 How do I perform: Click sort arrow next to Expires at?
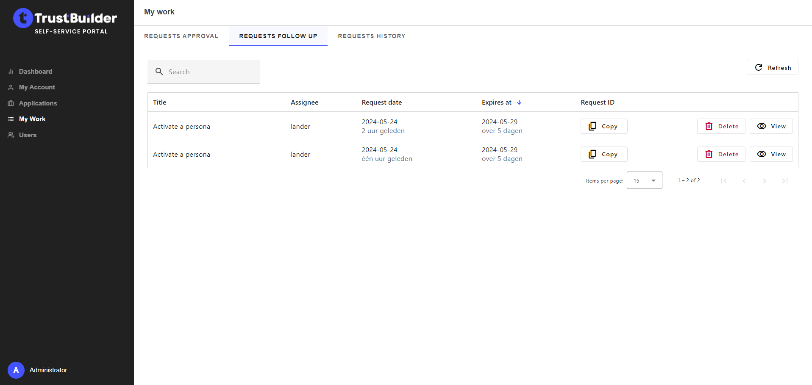click(x=519, y=102)
